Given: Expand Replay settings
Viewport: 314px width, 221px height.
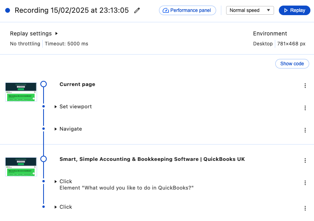Looking at the screenshot, I should (x=34, y=33).
